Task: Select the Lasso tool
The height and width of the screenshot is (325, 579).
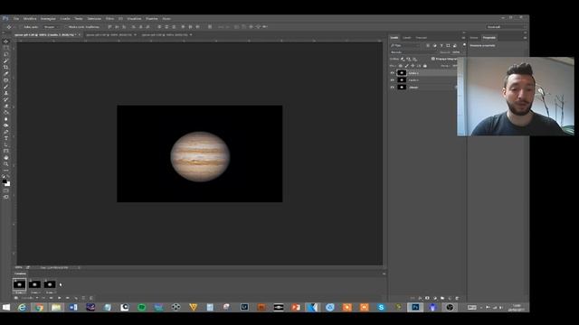Action: pos(6,54)
